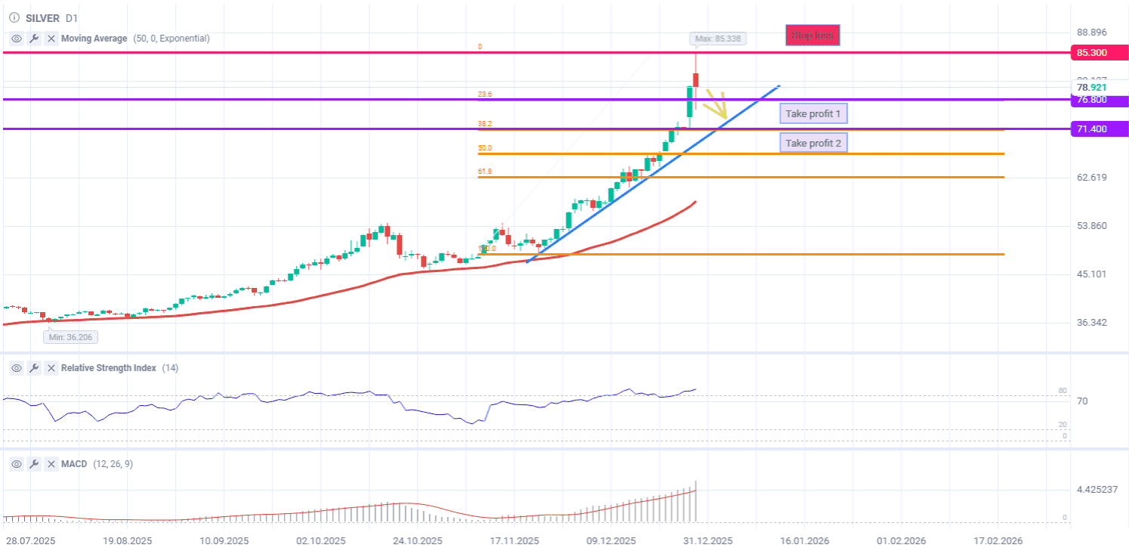Click the Max: 85.338 price marker
This screenshot has height=551, width=1129.
[x=717, y=39]
